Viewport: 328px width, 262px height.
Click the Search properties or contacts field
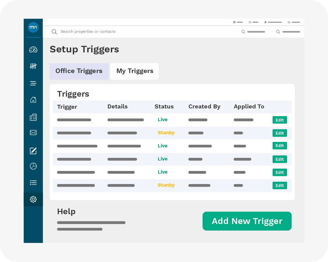[x=88, y=32]
